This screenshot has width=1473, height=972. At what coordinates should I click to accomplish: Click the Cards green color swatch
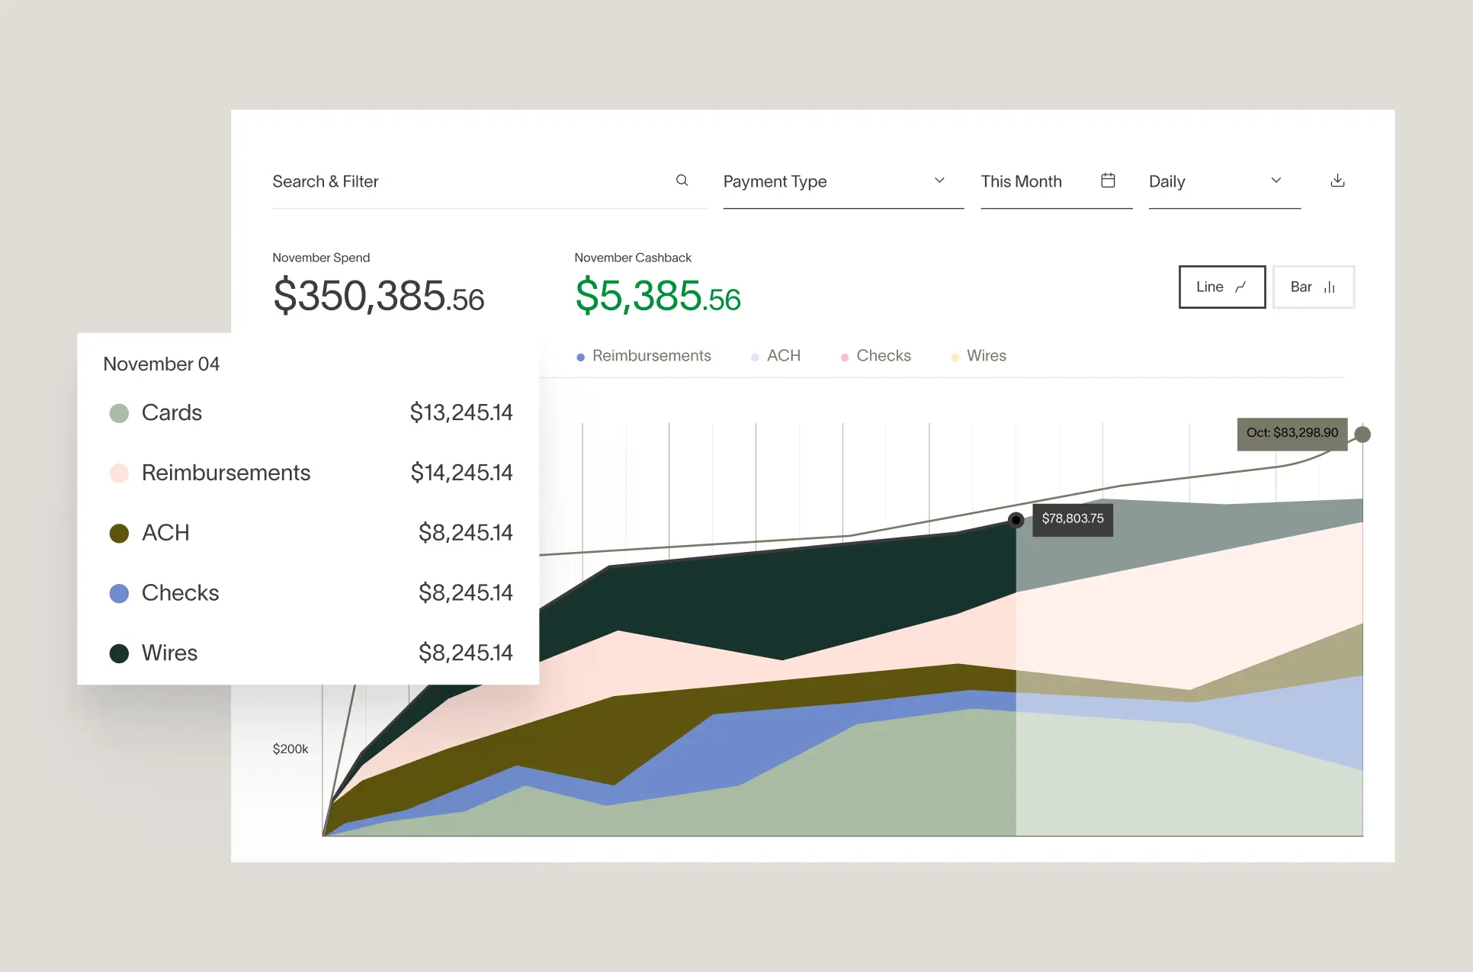click(x=119, y=413)
